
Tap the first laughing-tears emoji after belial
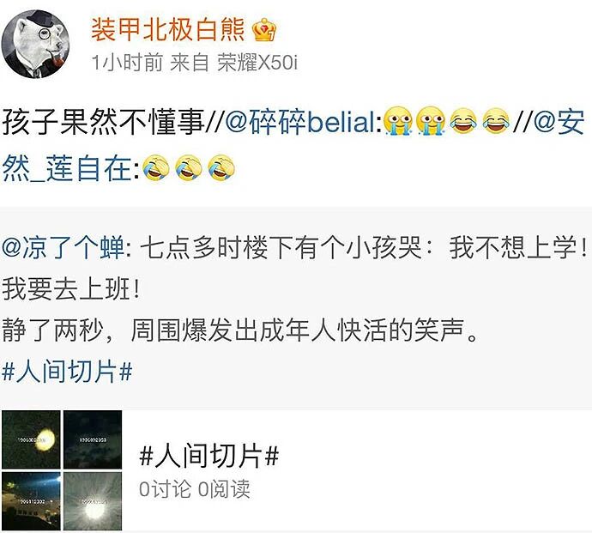[463, 121]
